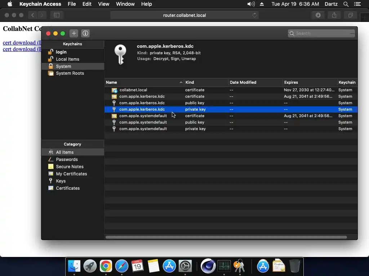This screenshot has width=369, height=276.
Task: Open the File menu
Action: click(72, 4)
